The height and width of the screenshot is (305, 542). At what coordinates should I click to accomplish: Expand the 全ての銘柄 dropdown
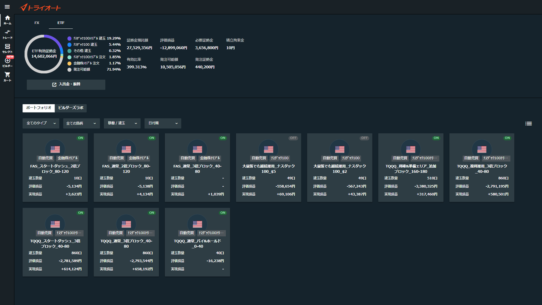pos(81,123)
